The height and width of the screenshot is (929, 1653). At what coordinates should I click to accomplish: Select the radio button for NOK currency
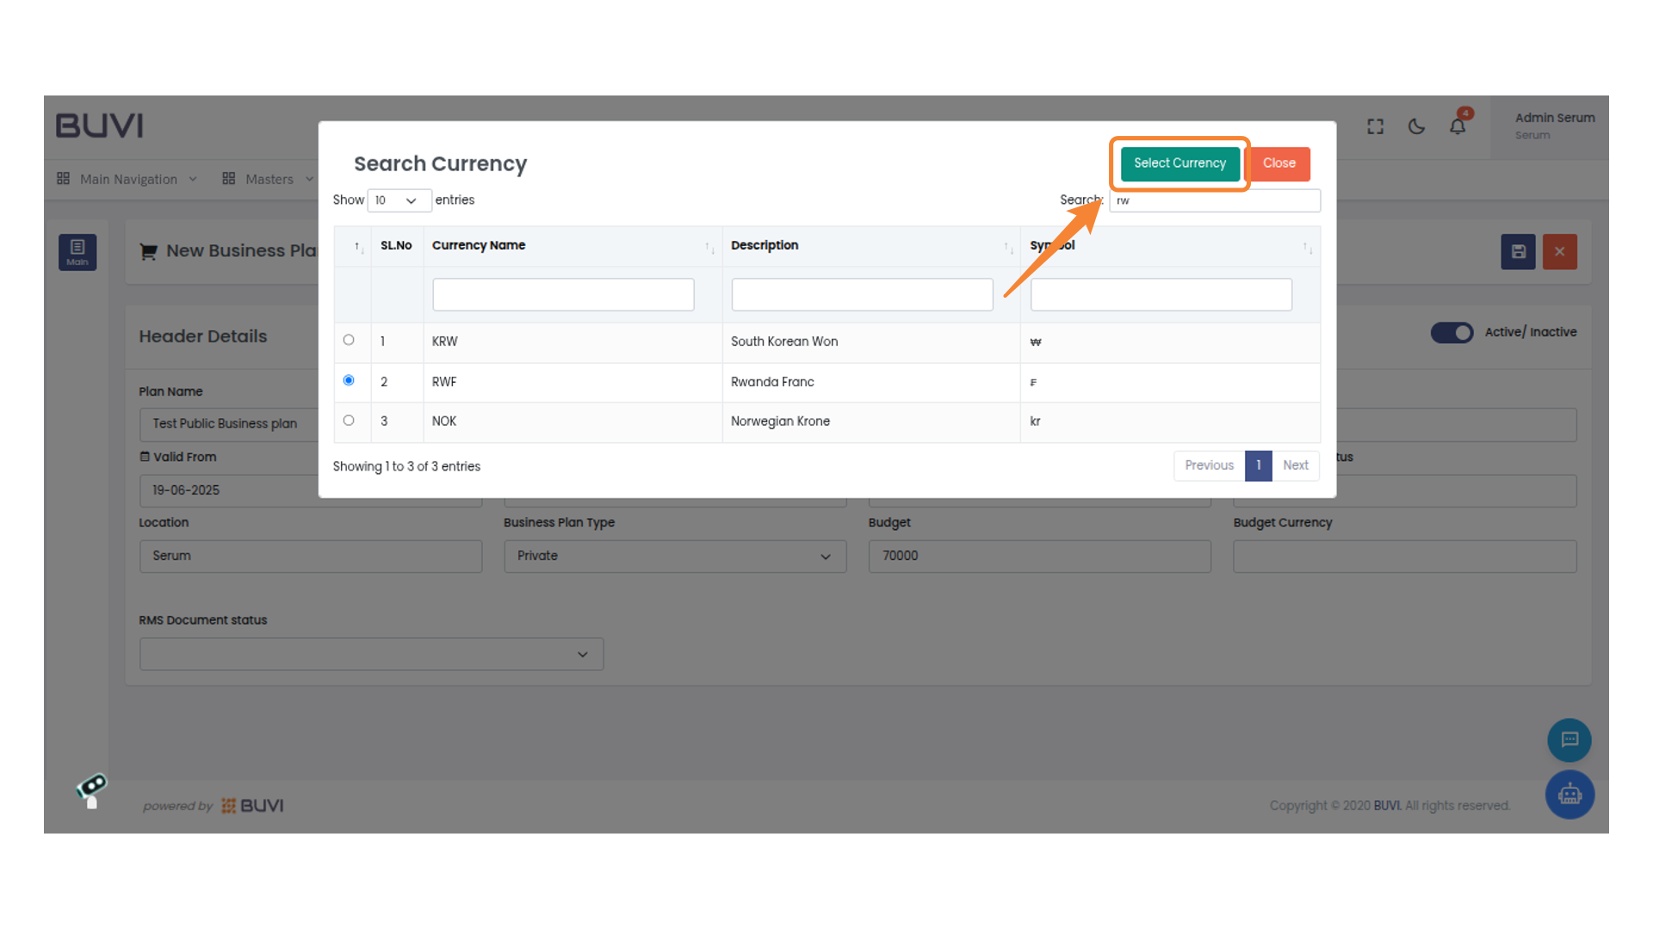[350, 420]
